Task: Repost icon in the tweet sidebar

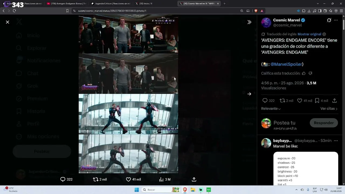Action: (282, 101)
